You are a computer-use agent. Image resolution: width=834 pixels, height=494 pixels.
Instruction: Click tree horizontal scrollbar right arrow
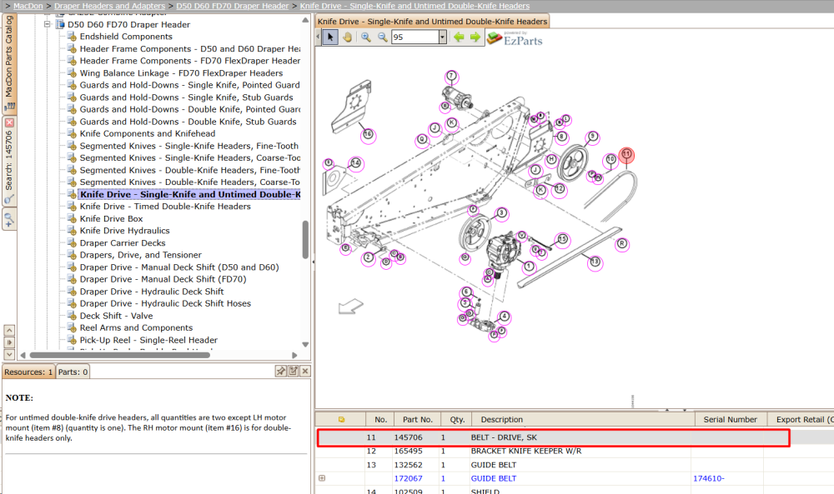(x=294, y=355)
